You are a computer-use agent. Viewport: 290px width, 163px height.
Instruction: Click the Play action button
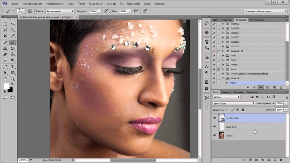coord(261,88)
